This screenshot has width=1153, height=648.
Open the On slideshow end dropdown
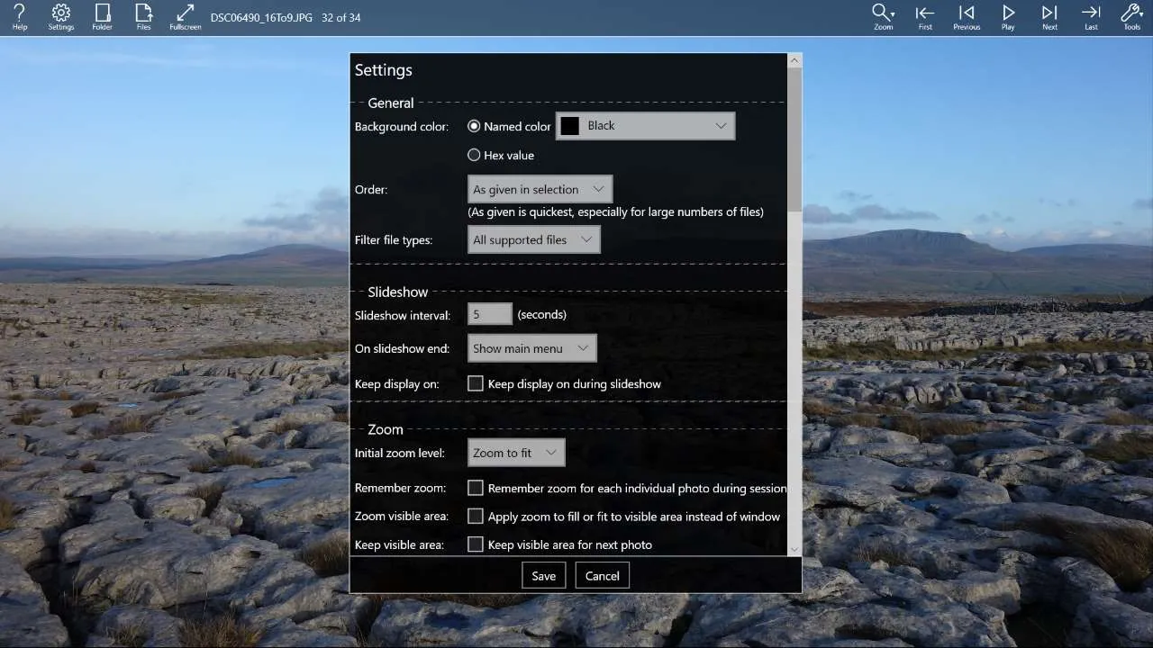(x=531, y=348)
